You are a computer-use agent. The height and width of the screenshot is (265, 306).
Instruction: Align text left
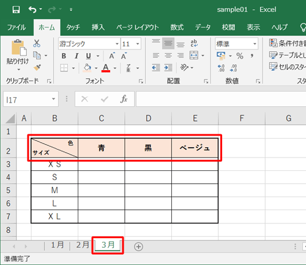click(x=156, y=56)
